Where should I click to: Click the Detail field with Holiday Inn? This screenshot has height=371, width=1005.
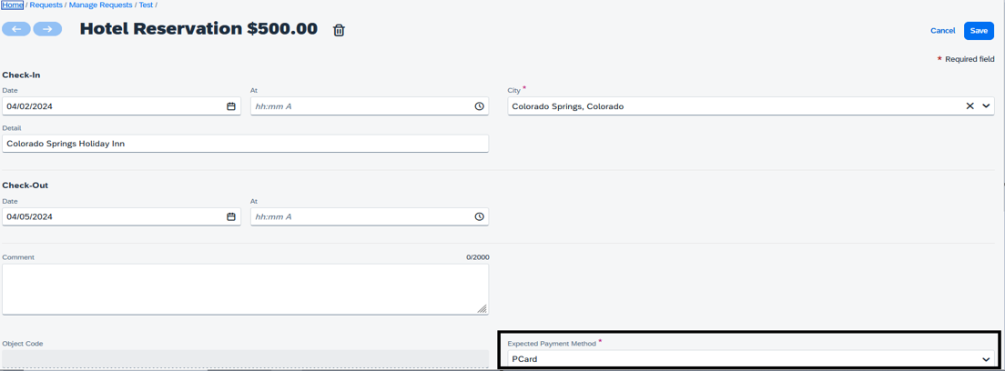coord(245,144)
